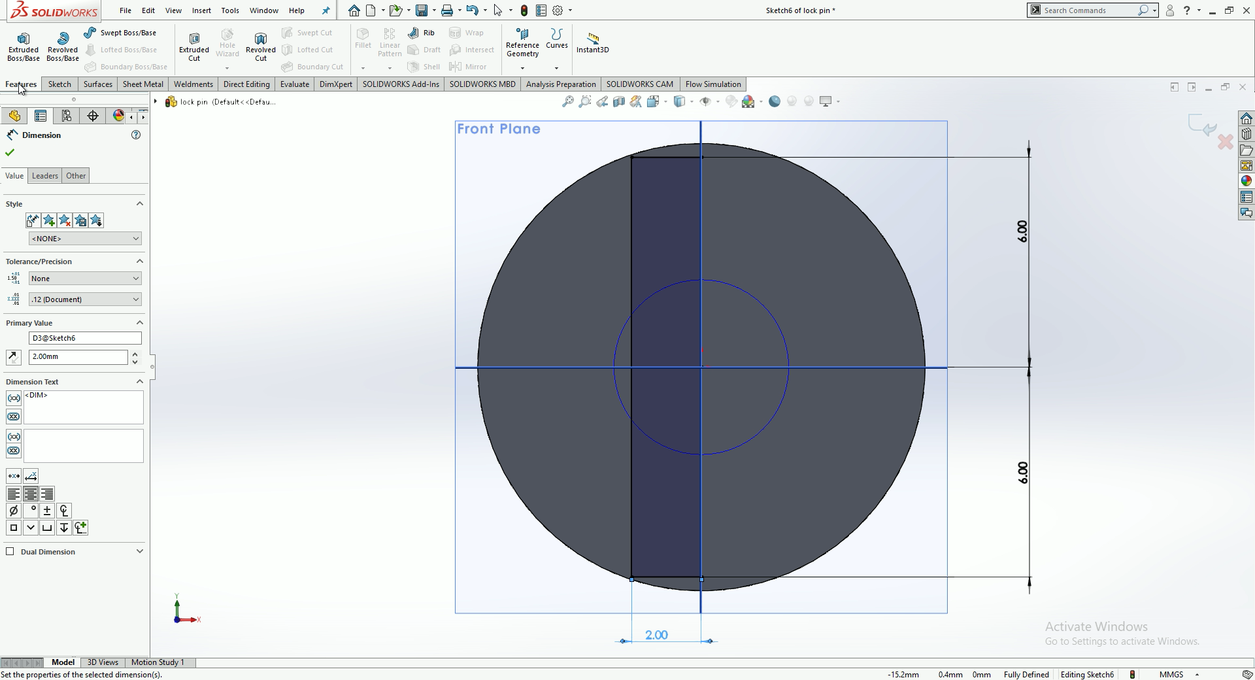Confirm the dimension with the green checkmark
The height and width of the screenshot is (680, 1255).
[x=10, y=152]
